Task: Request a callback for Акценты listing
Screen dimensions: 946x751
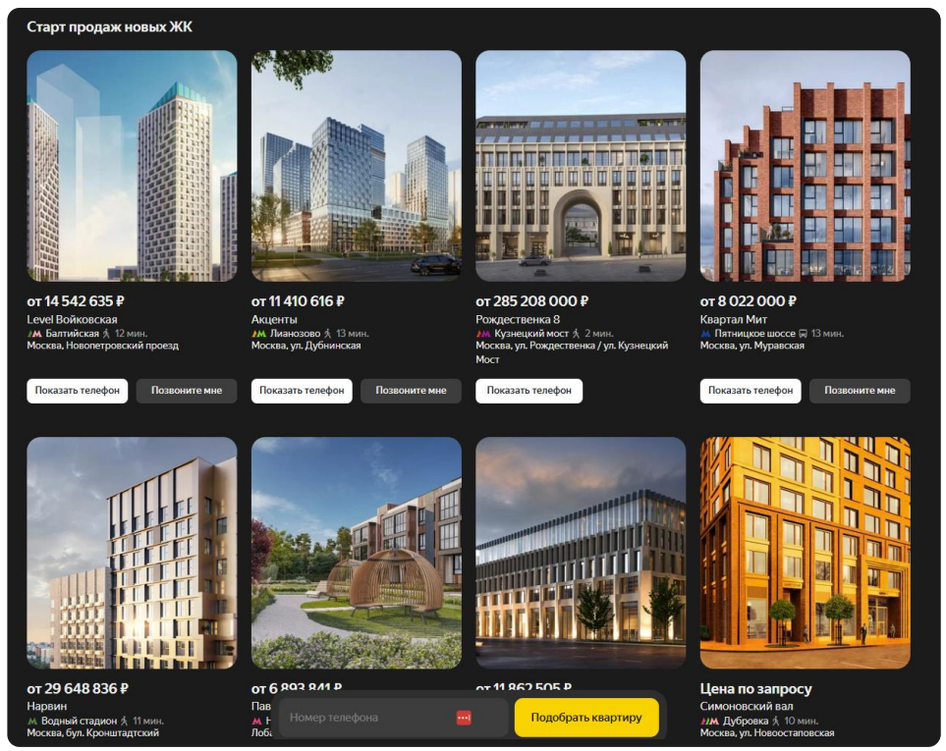Action: 411,391
